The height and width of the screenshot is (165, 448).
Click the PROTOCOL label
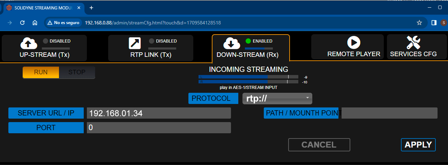click(x=213, y=98)
